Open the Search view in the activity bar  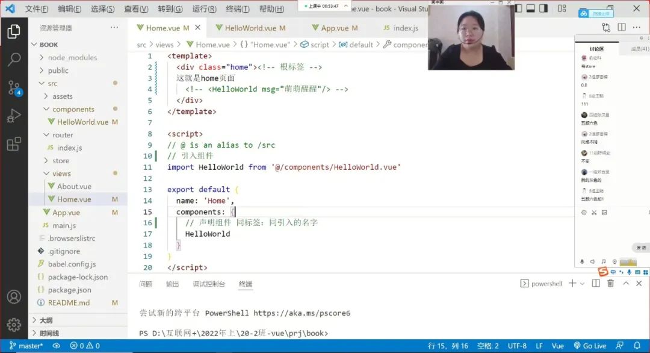tap(14, 59)
